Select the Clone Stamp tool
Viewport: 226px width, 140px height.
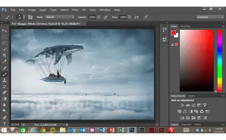5,80
